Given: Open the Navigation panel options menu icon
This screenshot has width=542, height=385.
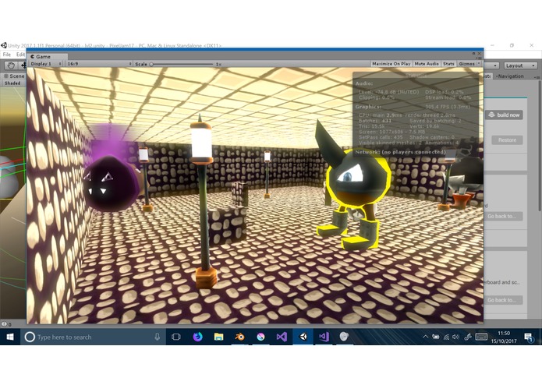Looking at the screenshot, I should [x=536, y=76].
